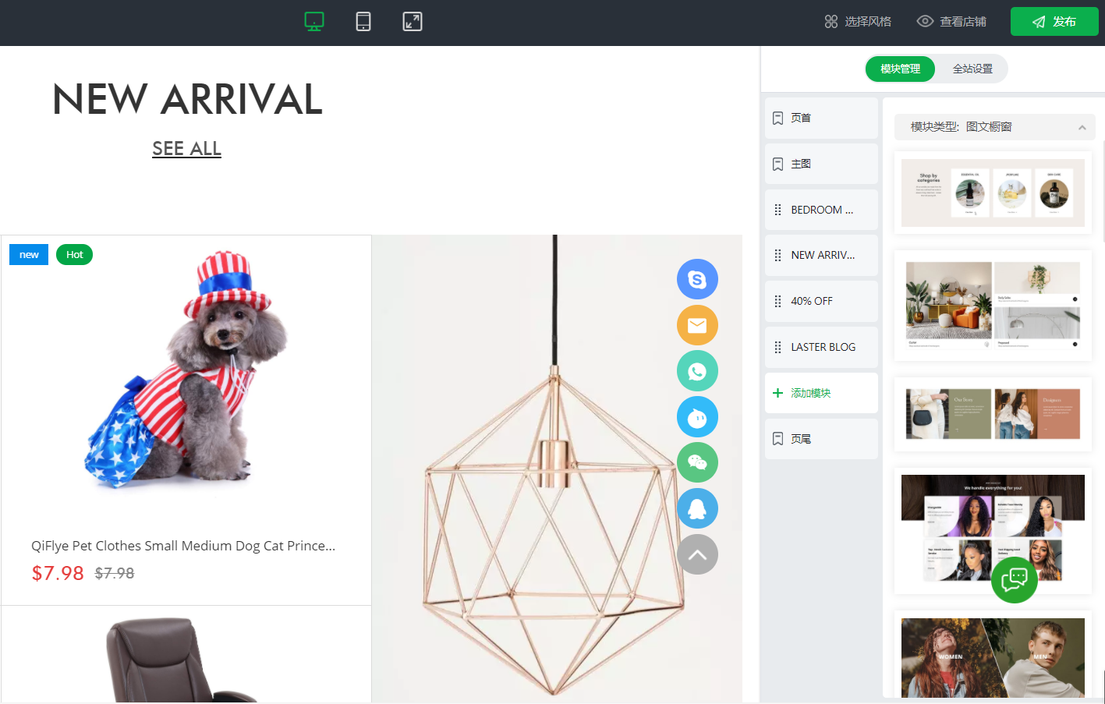
Task: Click the SEE ALL link
Action: pyautogui.click(x=186, y=148)
